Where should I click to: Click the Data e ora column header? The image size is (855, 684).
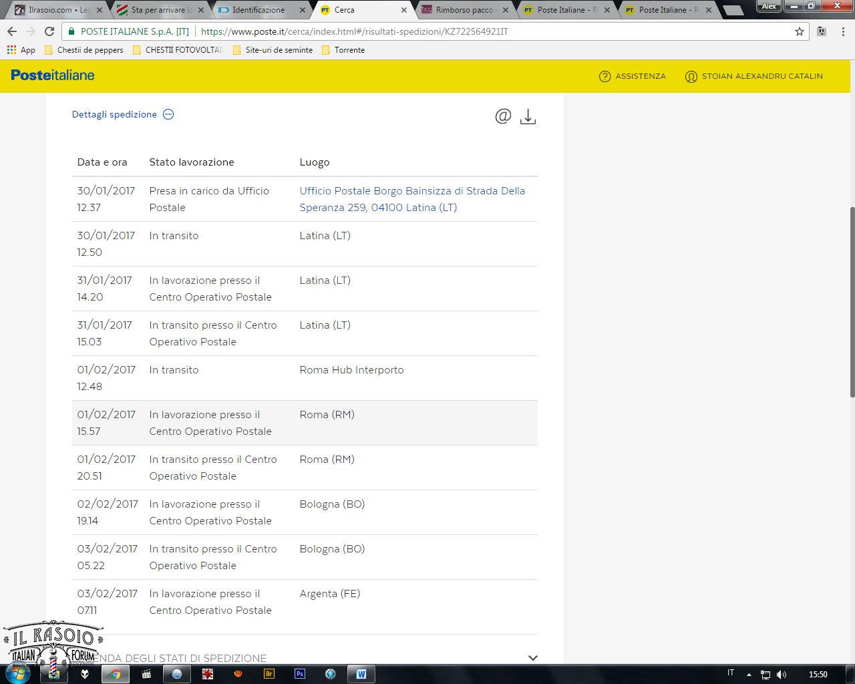(x=102, y=162)
